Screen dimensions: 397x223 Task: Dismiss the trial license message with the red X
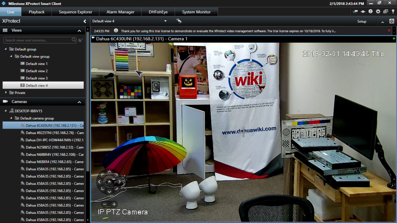click(x=389, y=31)
